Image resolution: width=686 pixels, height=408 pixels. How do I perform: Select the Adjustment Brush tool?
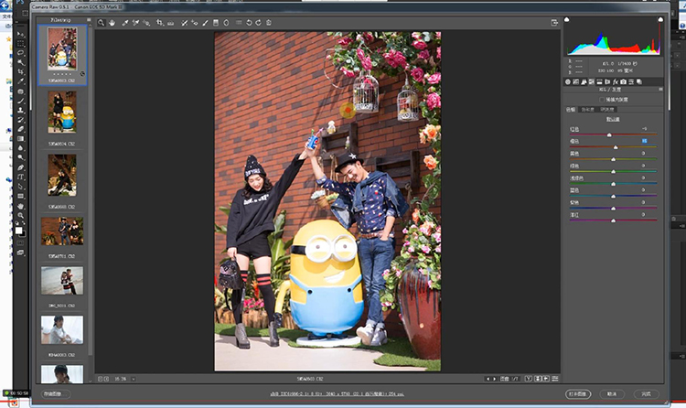click(205, 23)
